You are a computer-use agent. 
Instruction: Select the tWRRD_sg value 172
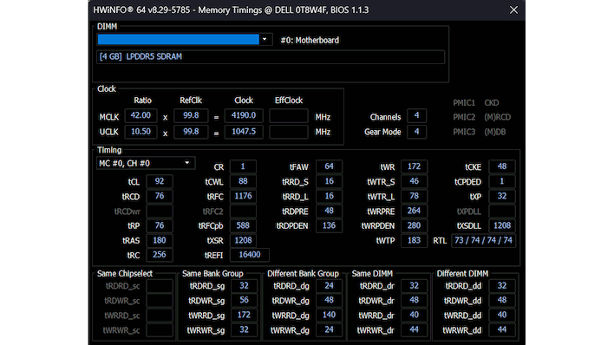click(x=244, y=316)
